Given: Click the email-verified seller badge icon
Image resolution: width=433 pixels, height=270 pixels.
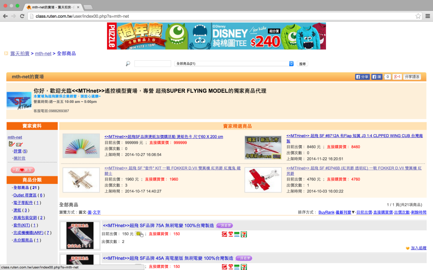Looking at the screenshot, I should click(x=19, y=144).
